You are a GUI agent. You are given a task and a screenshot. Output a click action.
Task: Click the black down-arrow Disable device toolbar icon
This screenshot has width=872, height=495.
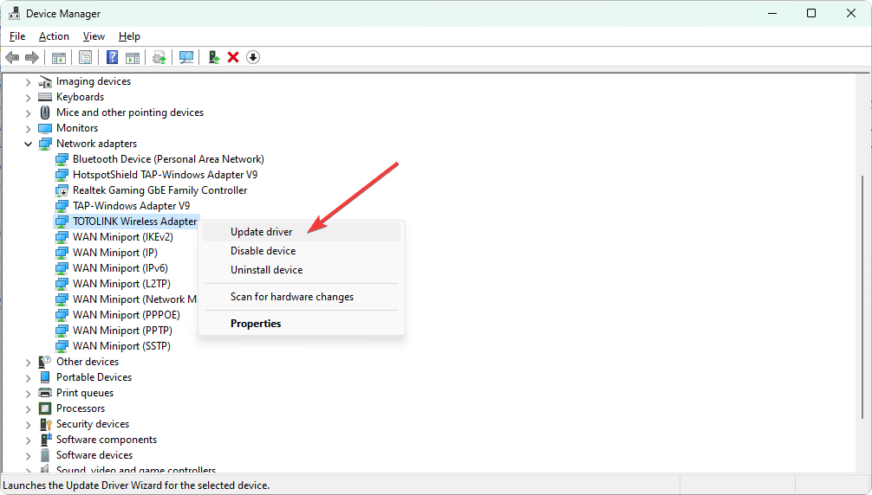253,57
